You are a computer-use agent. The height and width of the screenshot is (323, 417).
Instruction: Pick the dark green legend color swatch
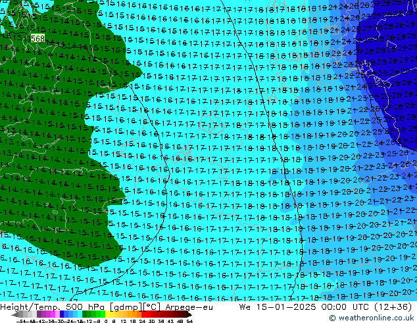85,314
